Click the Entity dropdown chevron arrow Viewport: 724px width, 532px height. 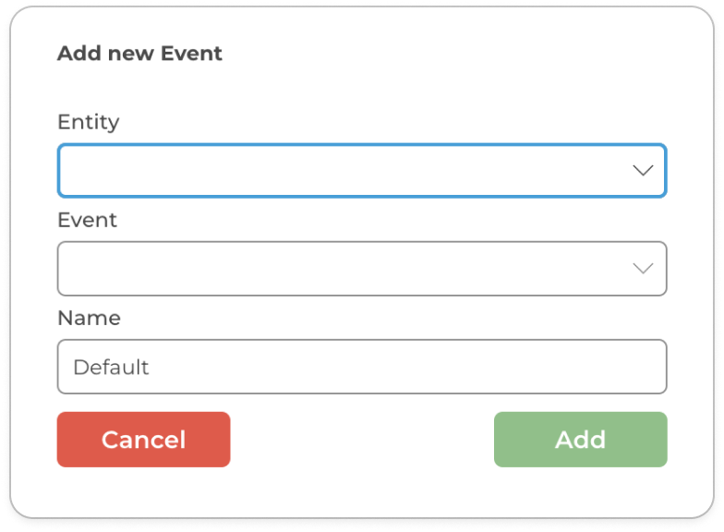pos(643,171)
